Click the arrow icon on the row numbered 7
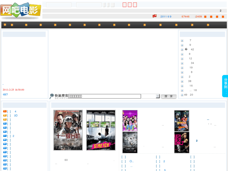 pyautogui.click(x=182, y=40)
